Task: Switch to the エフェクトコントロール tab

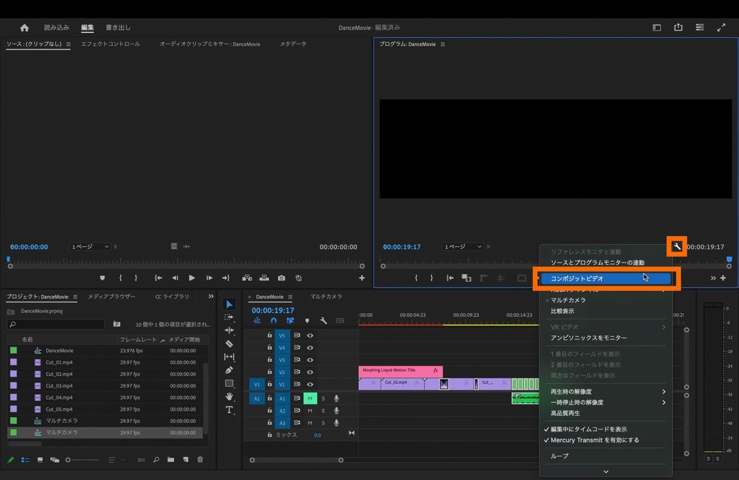Action: (110, 44)
